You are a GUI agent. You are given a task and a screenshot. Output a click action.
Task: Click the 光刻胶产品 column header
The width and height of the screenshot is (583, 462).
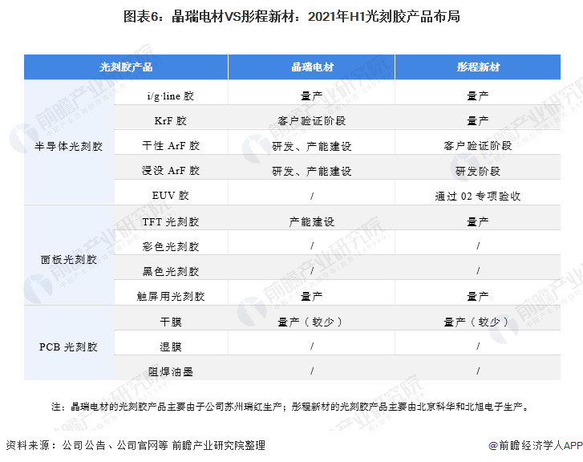pyautogui.click(x=126, y=67)
